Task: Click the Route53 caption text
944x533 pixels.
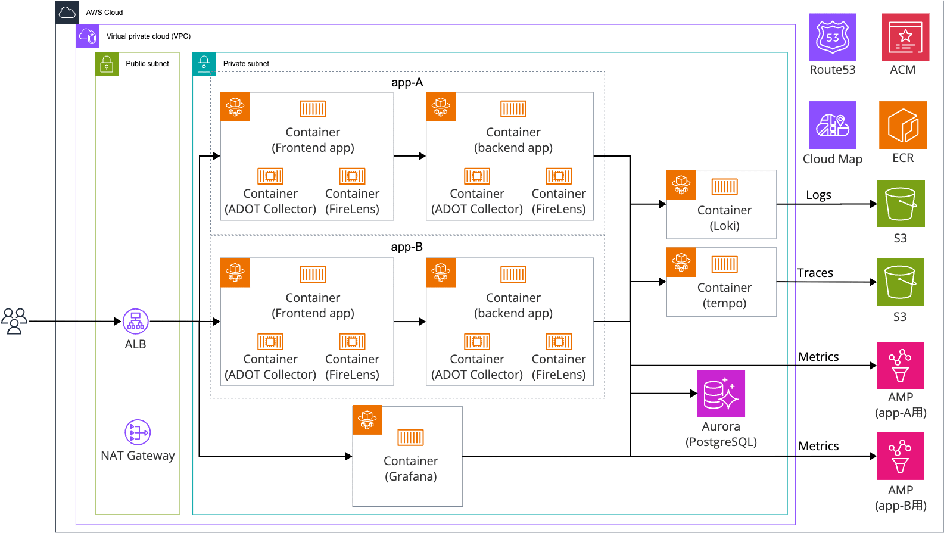Action: (x=832, y=70)
